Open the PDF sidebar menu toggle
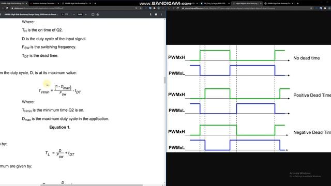Screen dimensions: 331x186 [x=1, y=14]
